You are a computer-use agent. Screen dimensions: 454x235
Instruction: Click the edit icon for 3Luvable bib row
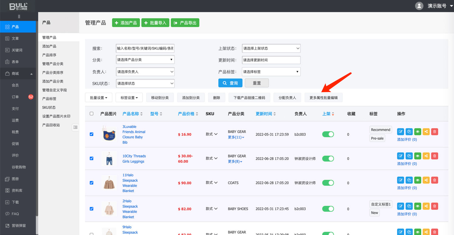coord(400,131)
